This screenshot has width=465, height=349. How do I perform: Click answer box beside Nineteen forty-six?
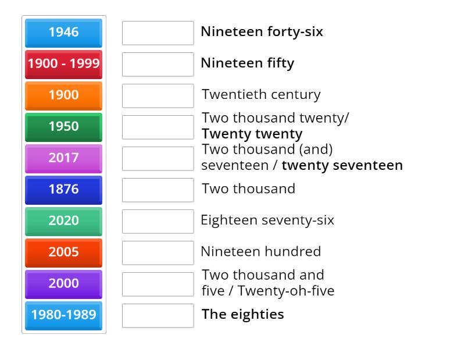(158, 33)
